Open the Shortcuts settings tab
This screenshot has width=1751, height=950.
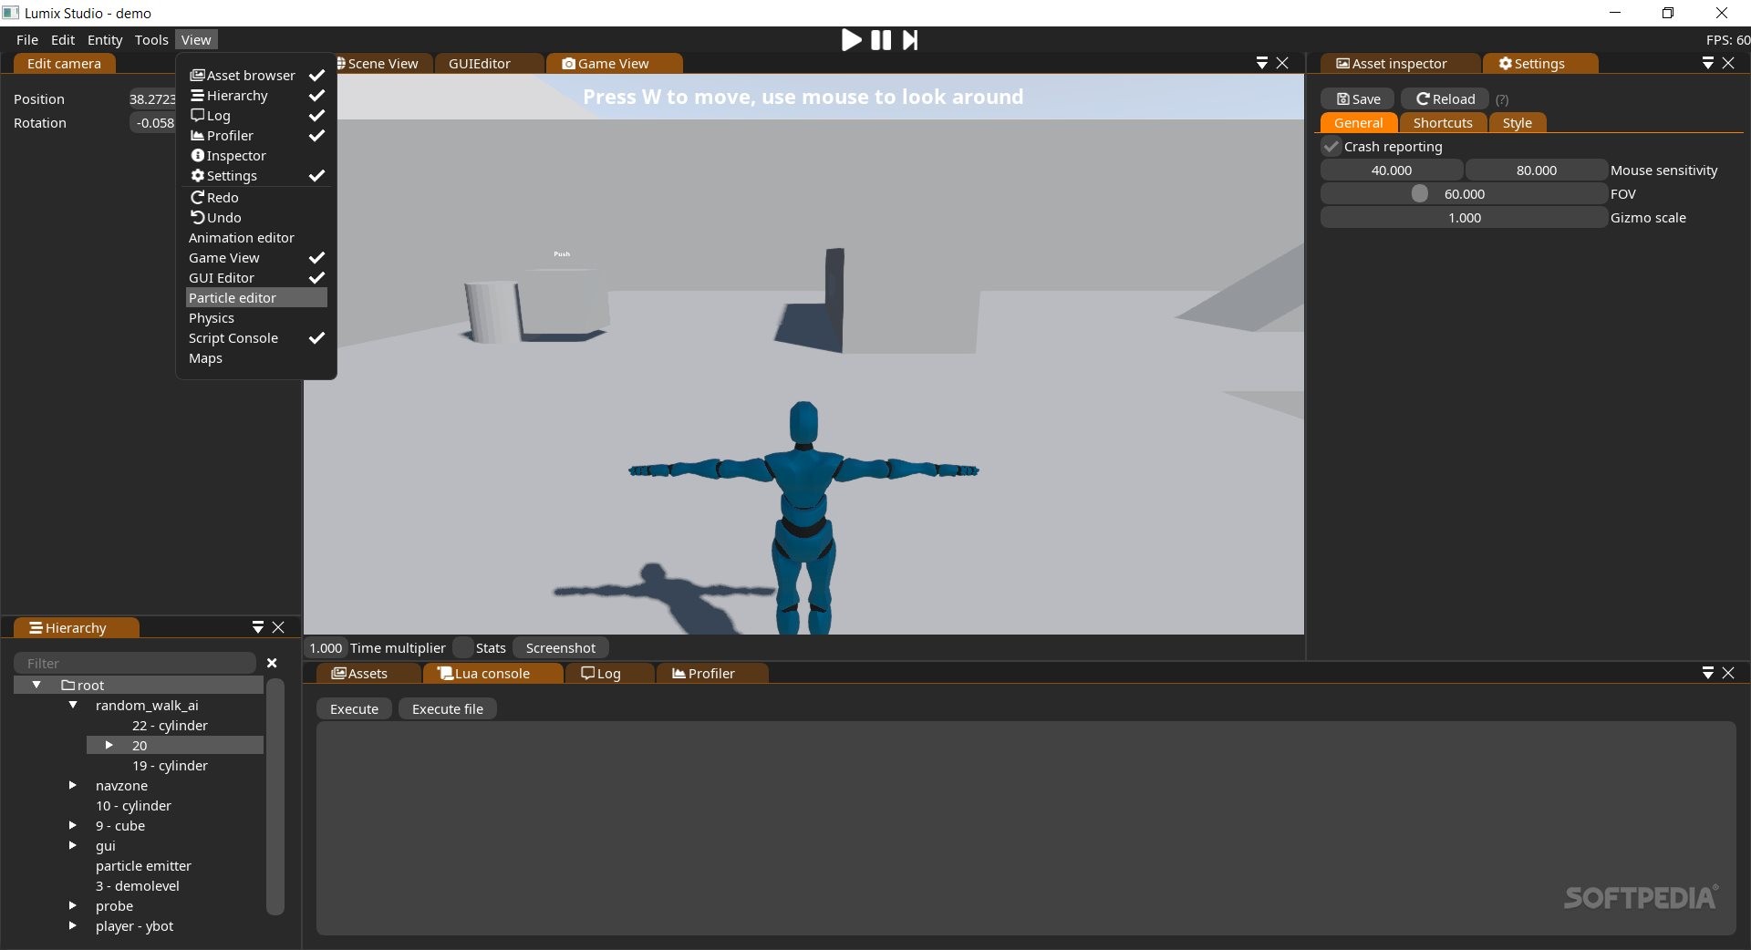1443,123
